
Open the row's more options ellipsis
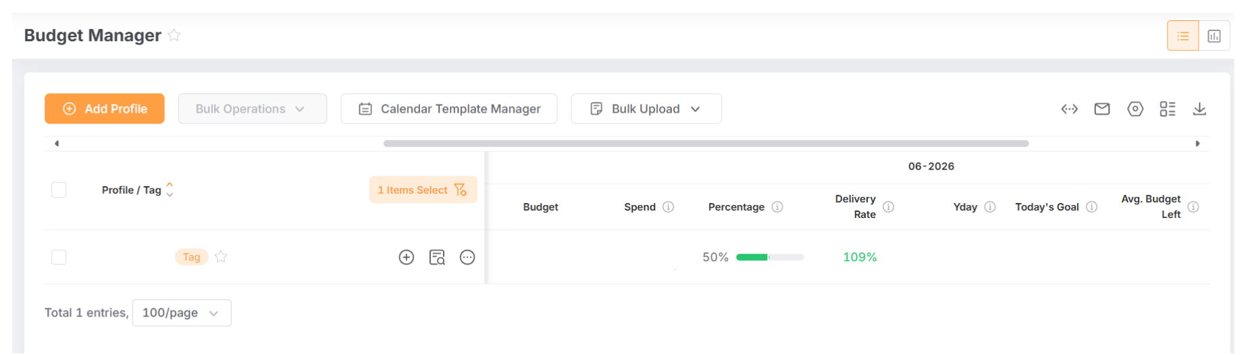(x=467, y=257)
